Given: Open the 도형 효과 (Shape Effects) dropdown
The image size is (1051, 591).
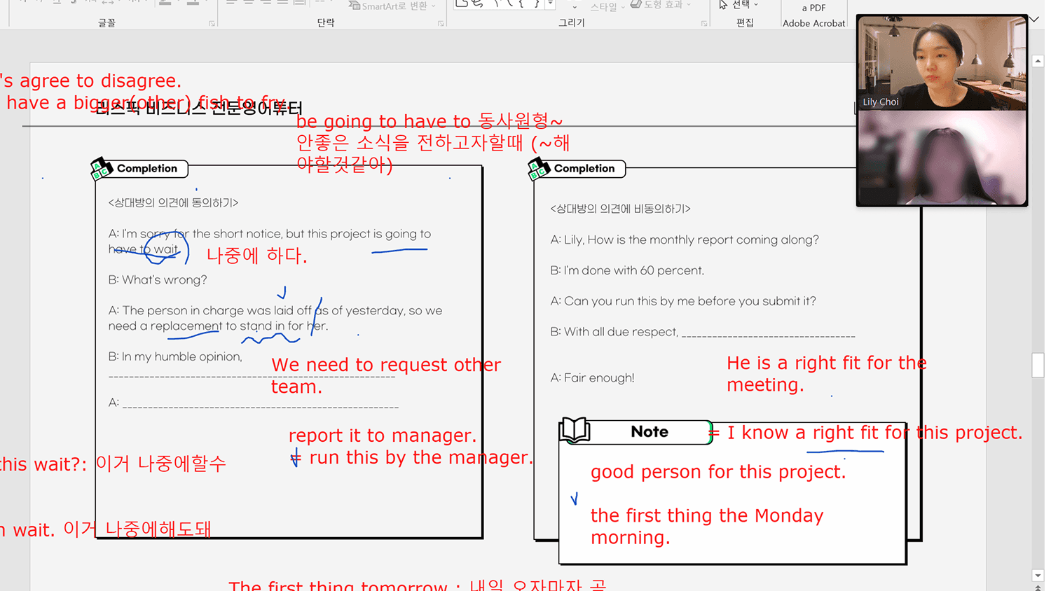Looking at the screenshot, I should coord(662,5).
